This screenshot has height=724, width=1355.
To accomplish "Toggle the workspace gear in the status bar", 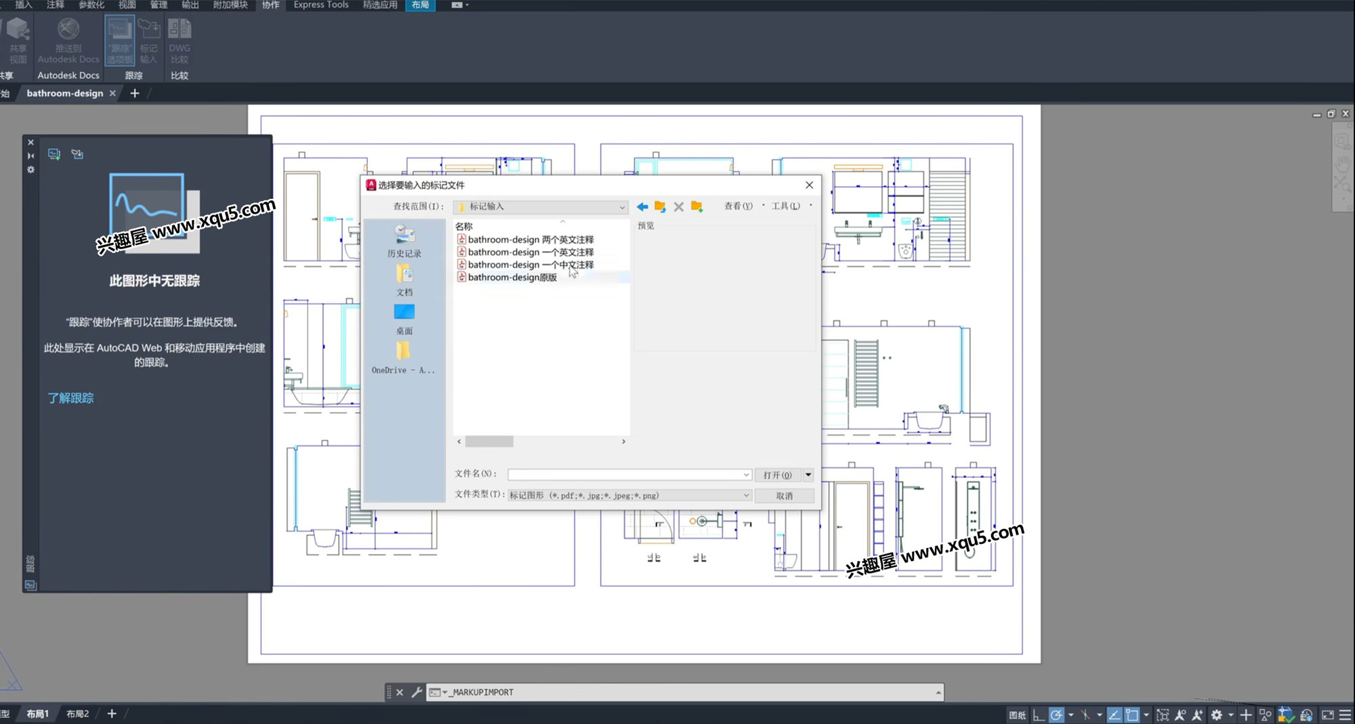I will coord(1217,715).
